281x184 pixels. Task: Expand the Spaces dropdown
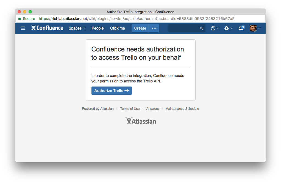[x=77, y=28]
